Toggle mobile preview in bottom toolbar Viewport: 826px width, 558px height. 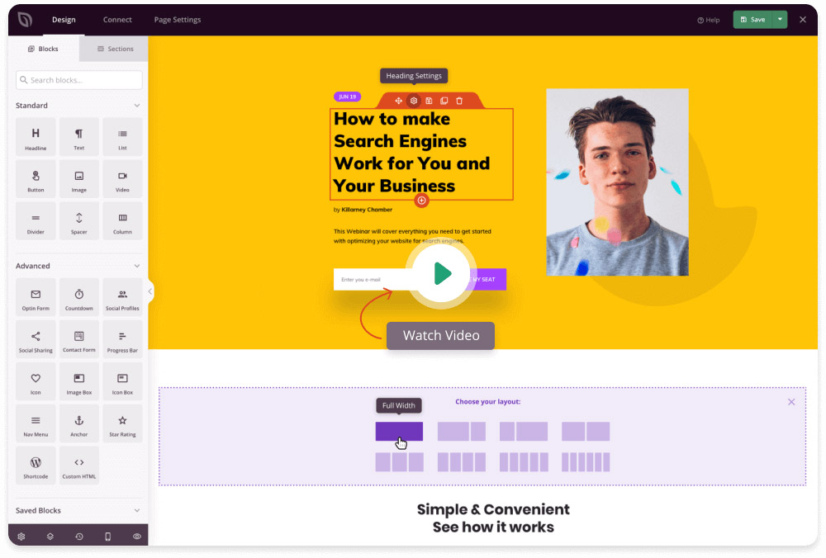107,537
